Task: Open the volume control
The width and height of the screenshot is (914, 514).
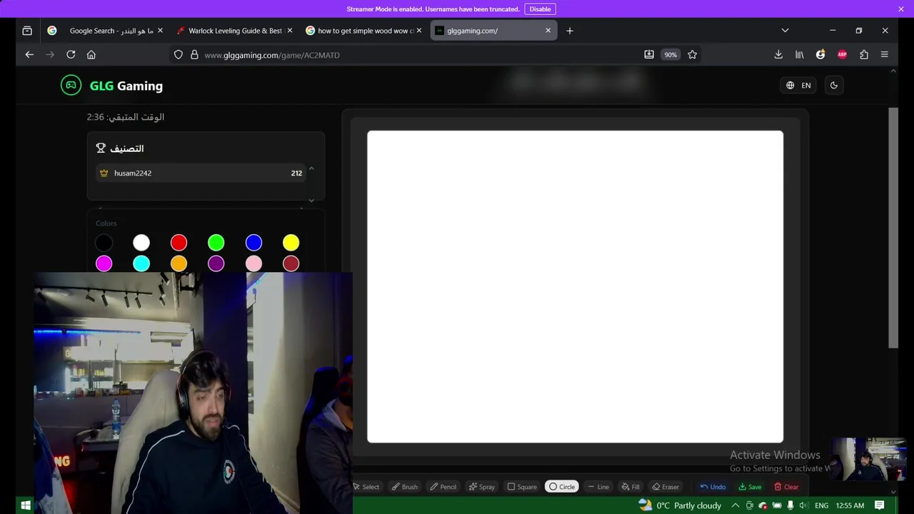Action: (803, 505)
